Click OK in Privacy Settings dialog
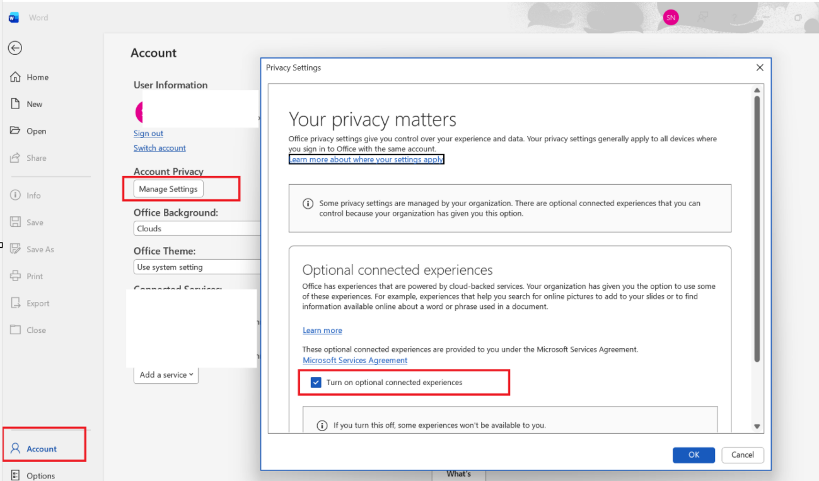The height and width of the screenshot is (481, 819). (694, 455)
